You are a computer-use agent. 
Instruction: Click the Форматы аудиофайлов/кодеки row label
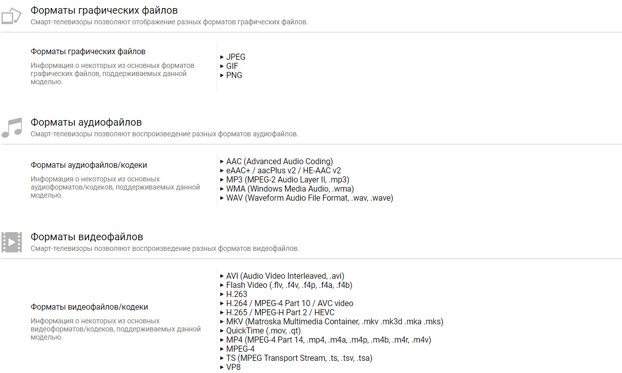point(89,165)
